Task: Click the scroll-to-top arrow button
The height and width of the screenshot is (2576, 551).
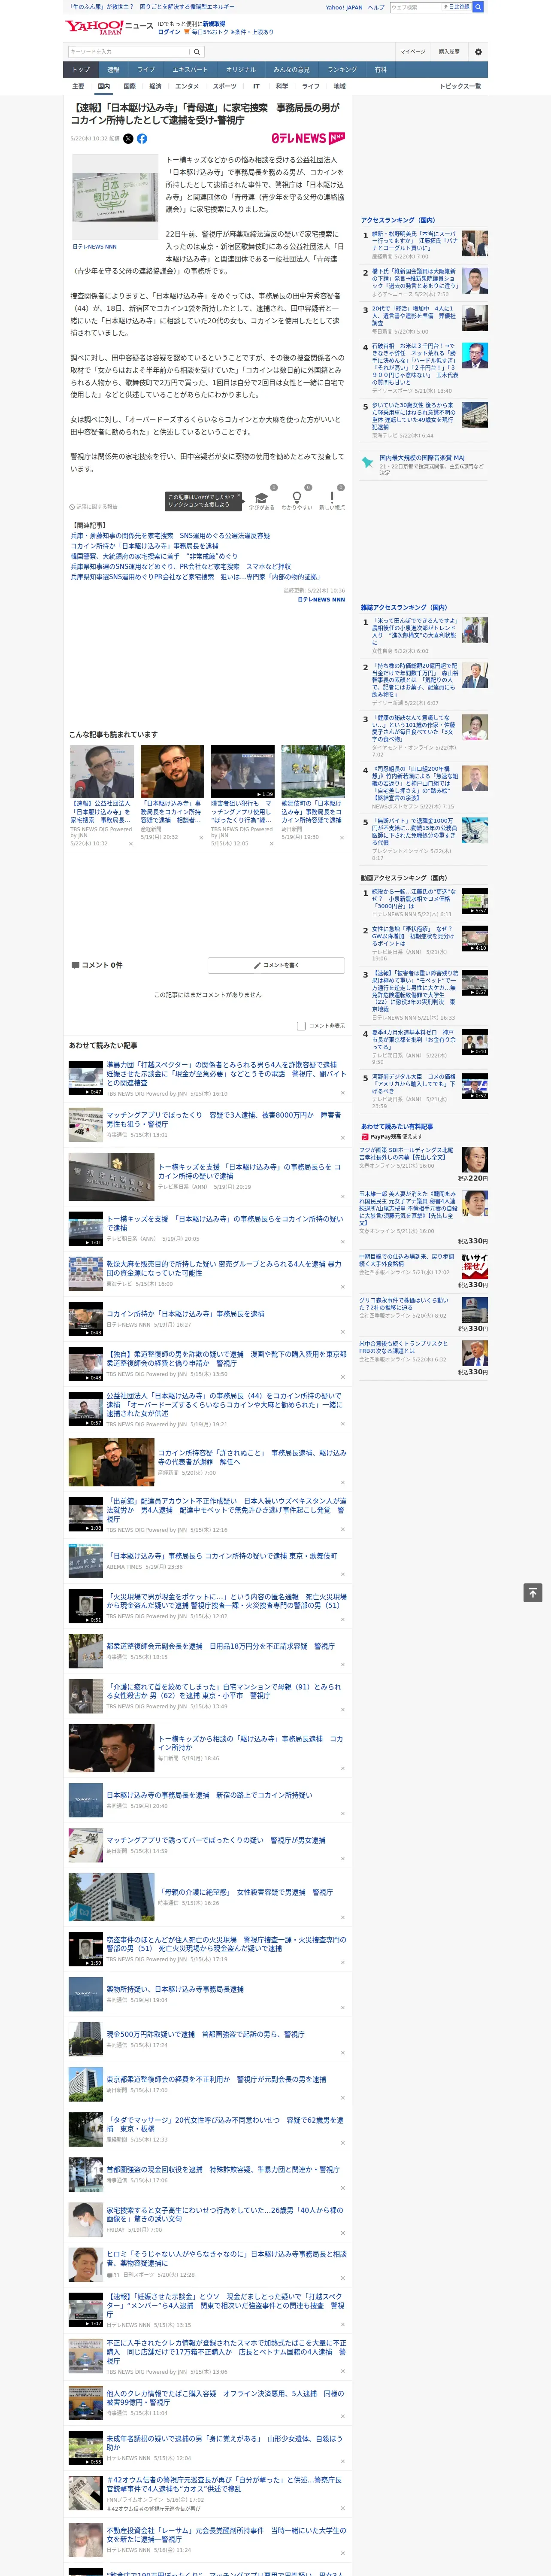Action: coord(533,1592)
